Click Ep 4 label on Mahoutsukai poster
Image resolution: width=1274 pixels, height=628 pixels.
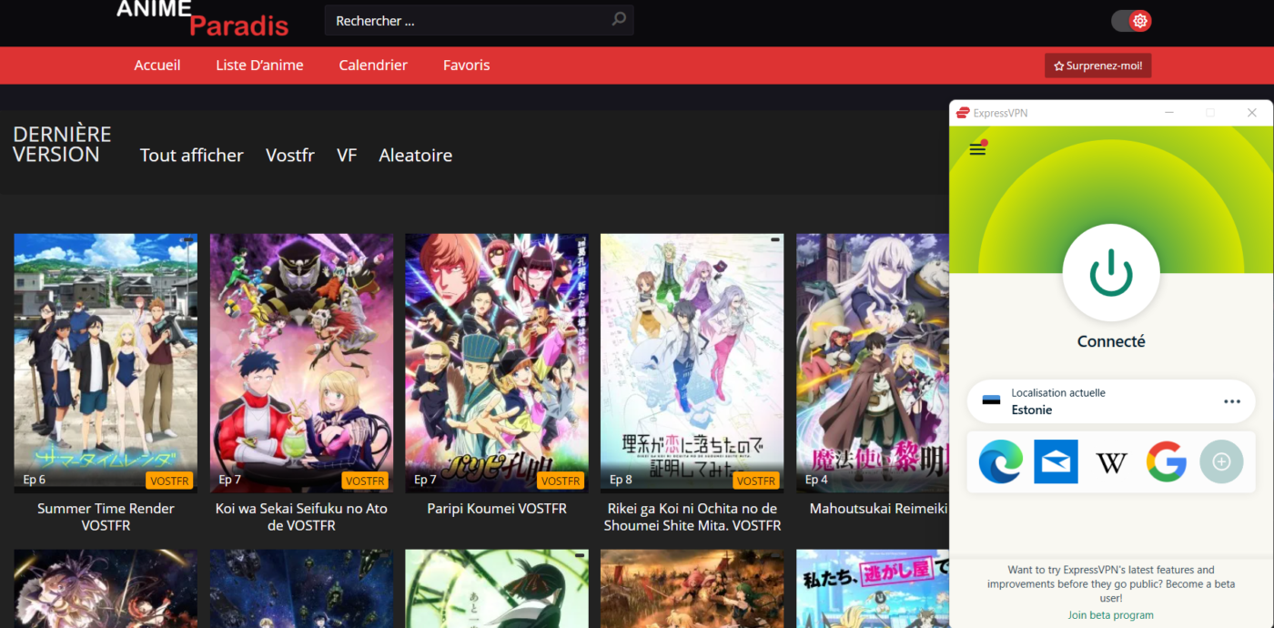tap(816, 480)
